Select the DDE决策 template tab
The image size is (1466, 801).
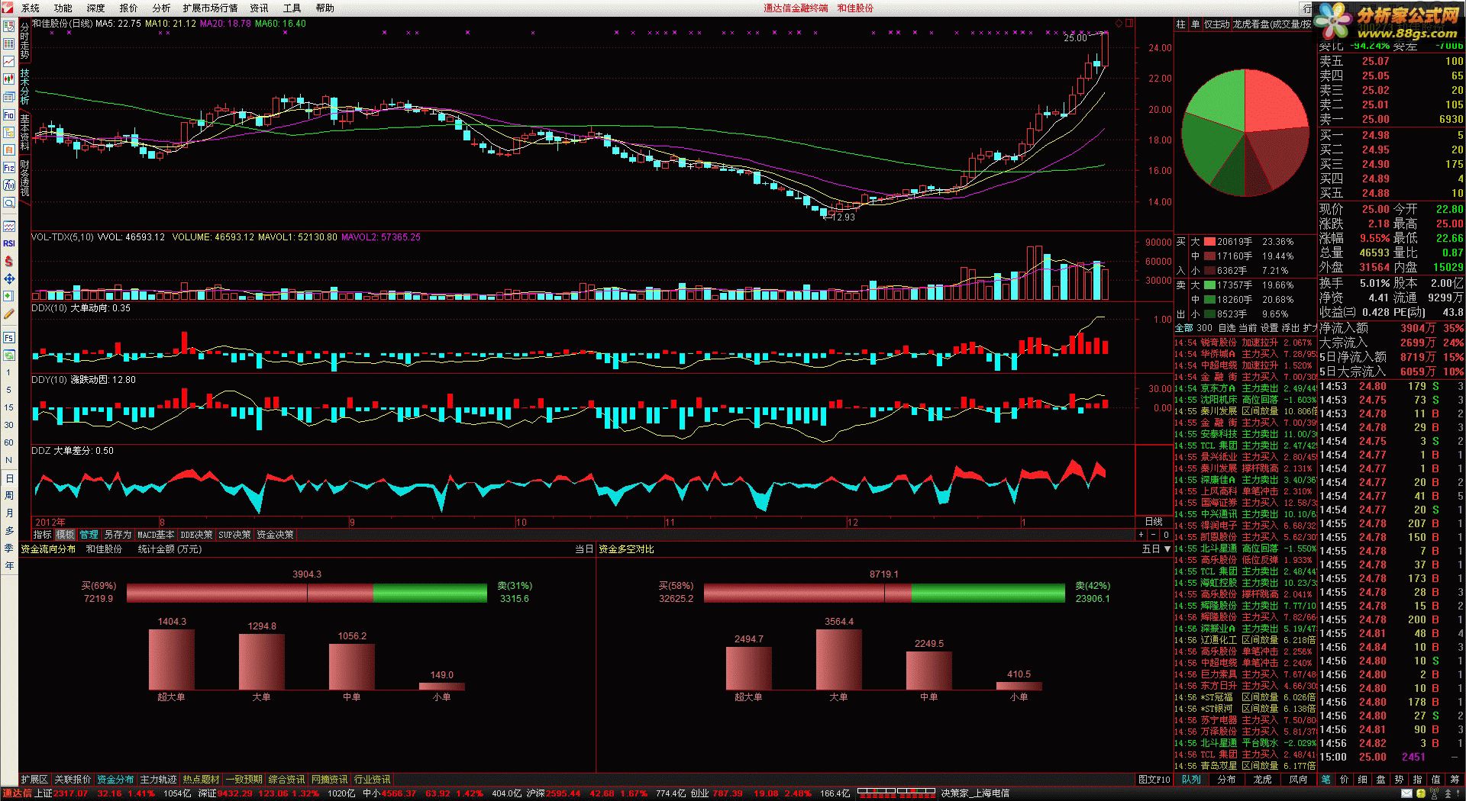point(196,535)
